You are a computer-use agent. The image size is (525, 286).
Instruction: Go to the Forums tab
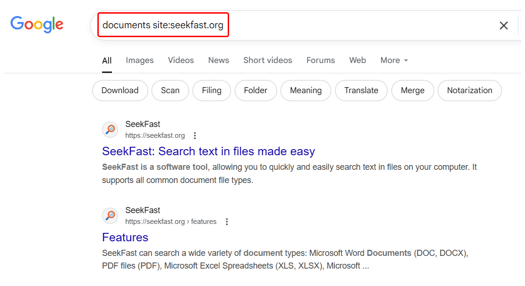[320, 60]
